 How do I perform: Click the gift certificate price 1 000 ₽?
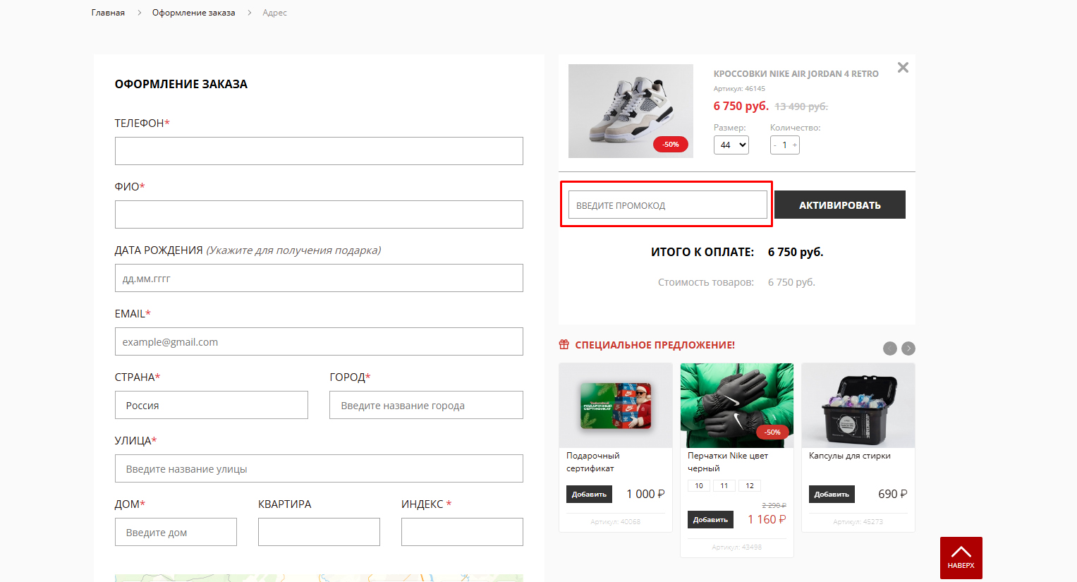[x=645, y=494]
